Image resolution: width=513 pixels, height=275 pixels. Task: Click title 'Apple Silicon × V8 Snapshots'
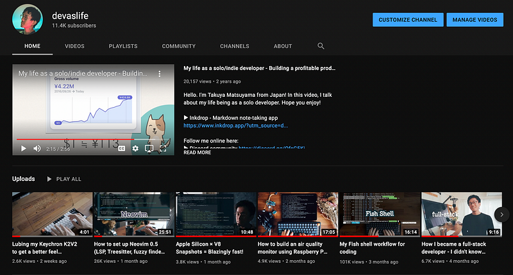click(210, 248)
